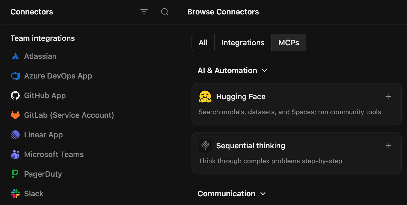Click the Linear App icon

click(15, 135)
